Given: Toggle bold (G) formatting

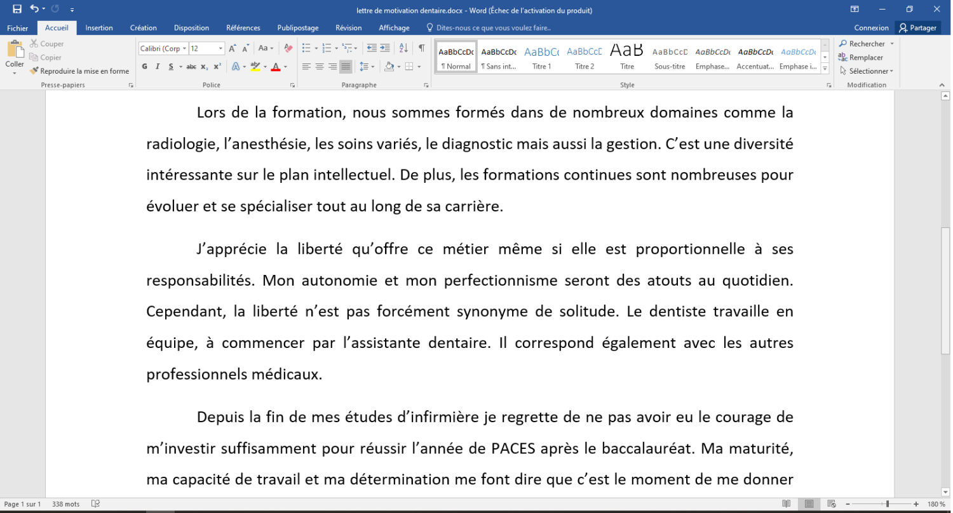Looking at the screenshot, I should click(144, 67).
